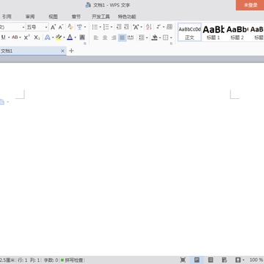This screenshot has height=264, width=264.
Task: Show or hide paragraph marks
Action: [158, 27]
